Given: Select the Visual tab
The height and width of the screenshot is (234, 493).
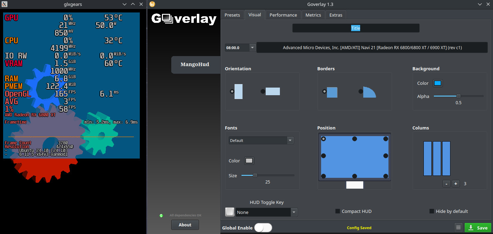Looking at the screenshot, I should (x=255, y=15).
